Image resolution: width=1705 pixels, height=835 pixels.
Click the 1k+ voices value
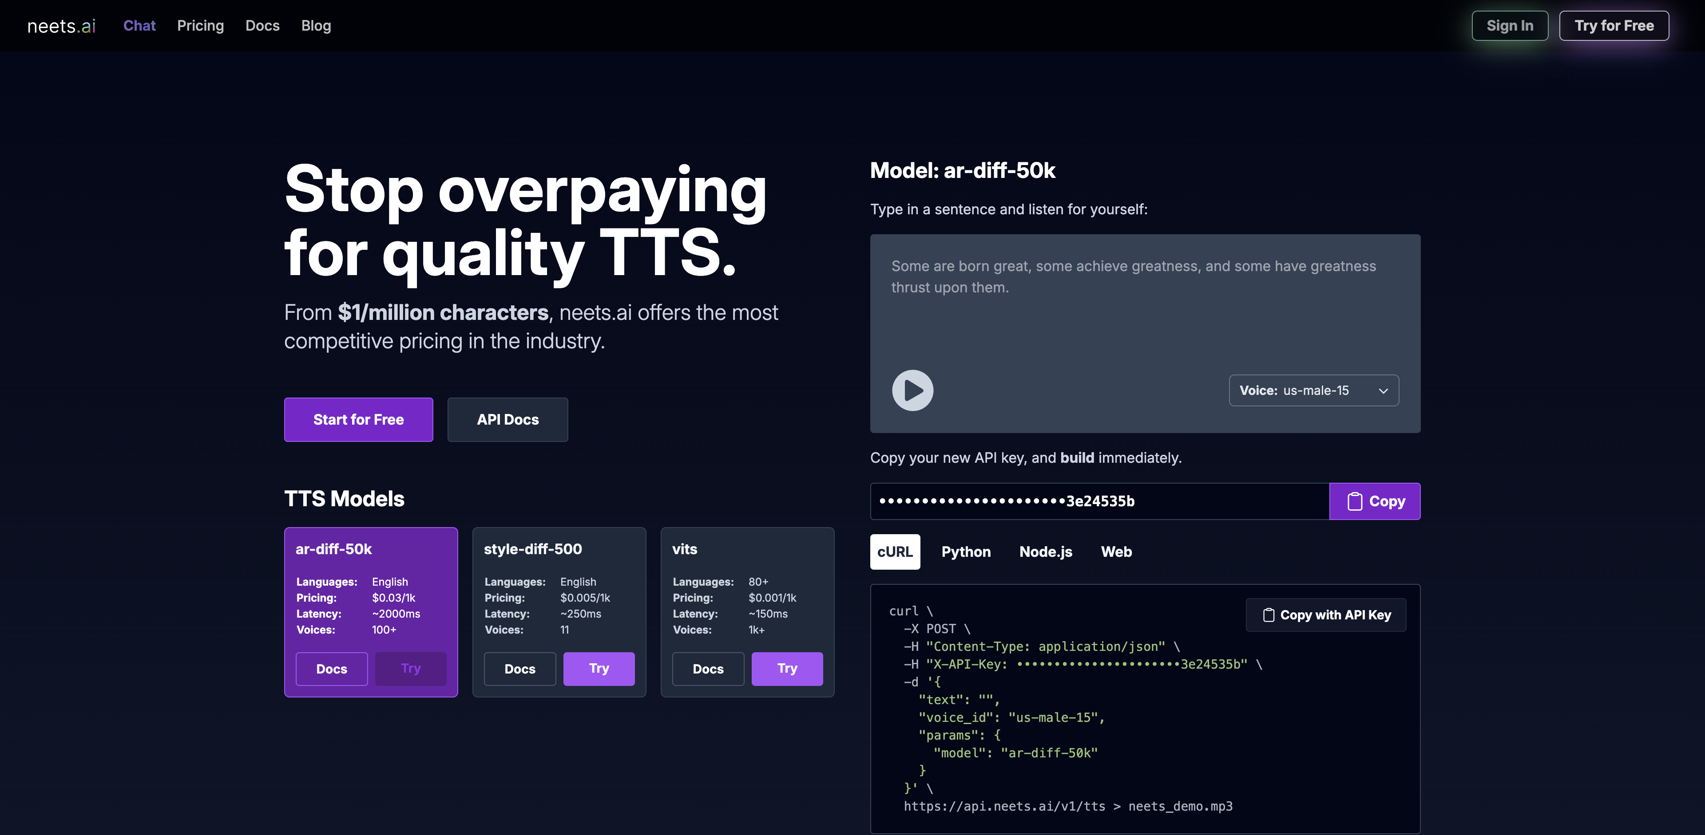(x=757, y=630)
